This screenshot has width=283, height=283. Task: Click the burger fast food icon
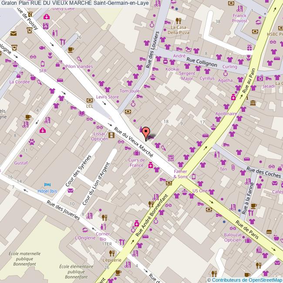(269, 232)
